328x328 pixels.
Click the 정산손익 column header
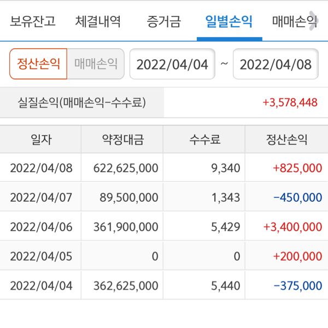[x=286, y=139]
